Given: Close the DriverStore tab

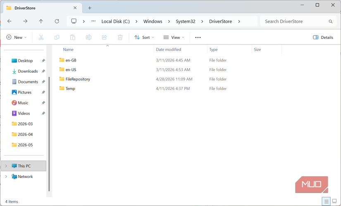Looking at the screenshot, I should pyautogui.click(x=75, y=8).
